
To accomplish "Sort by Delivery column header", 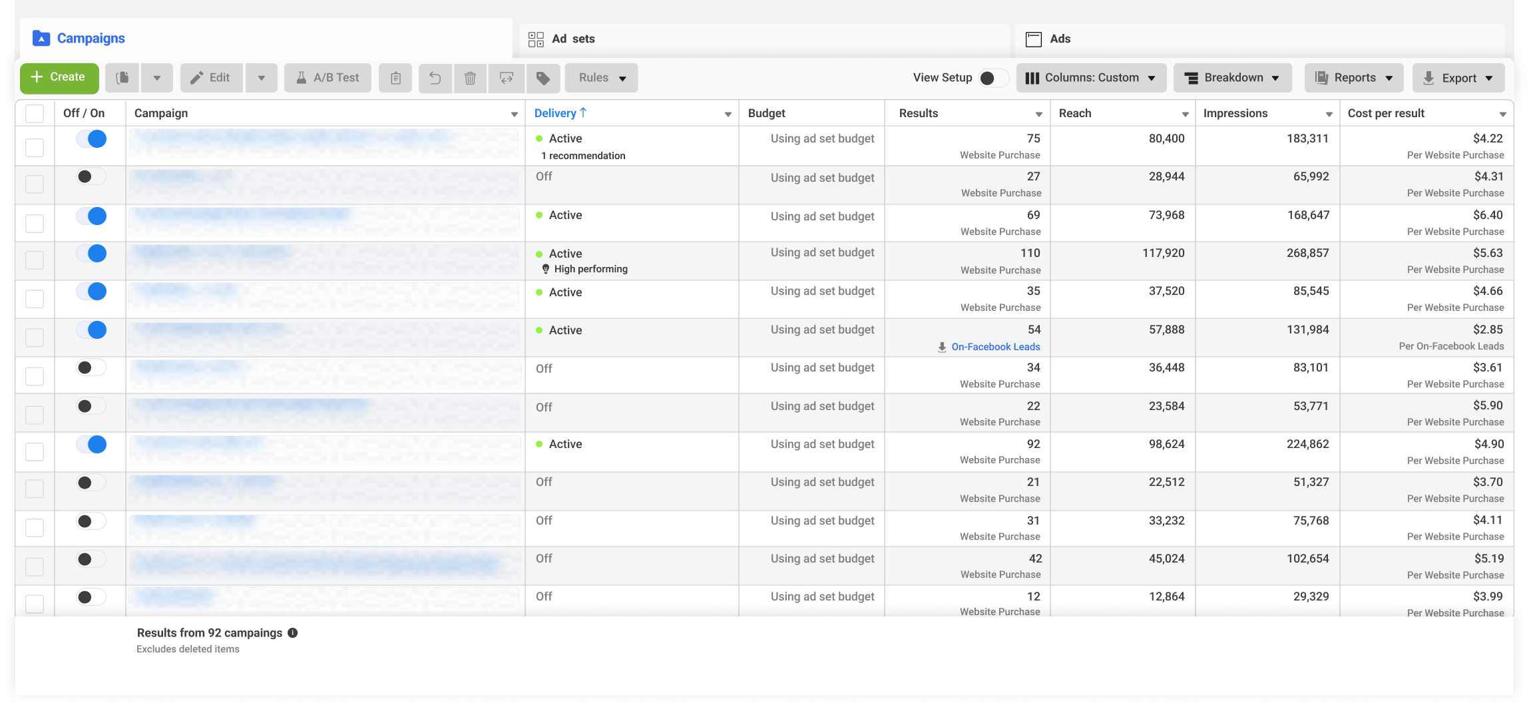I will [x=555, y=113].
